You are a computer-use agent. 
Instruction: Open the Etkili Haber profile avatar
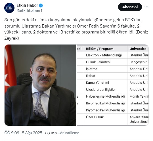pos(9,8)
